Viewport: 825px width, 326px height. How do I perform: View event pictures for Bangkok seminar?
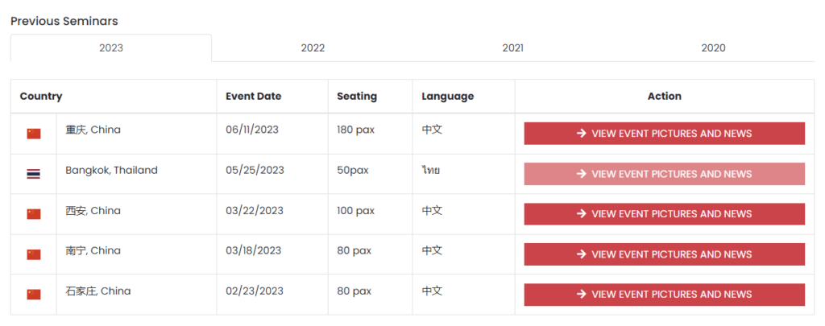click(665, 174)
